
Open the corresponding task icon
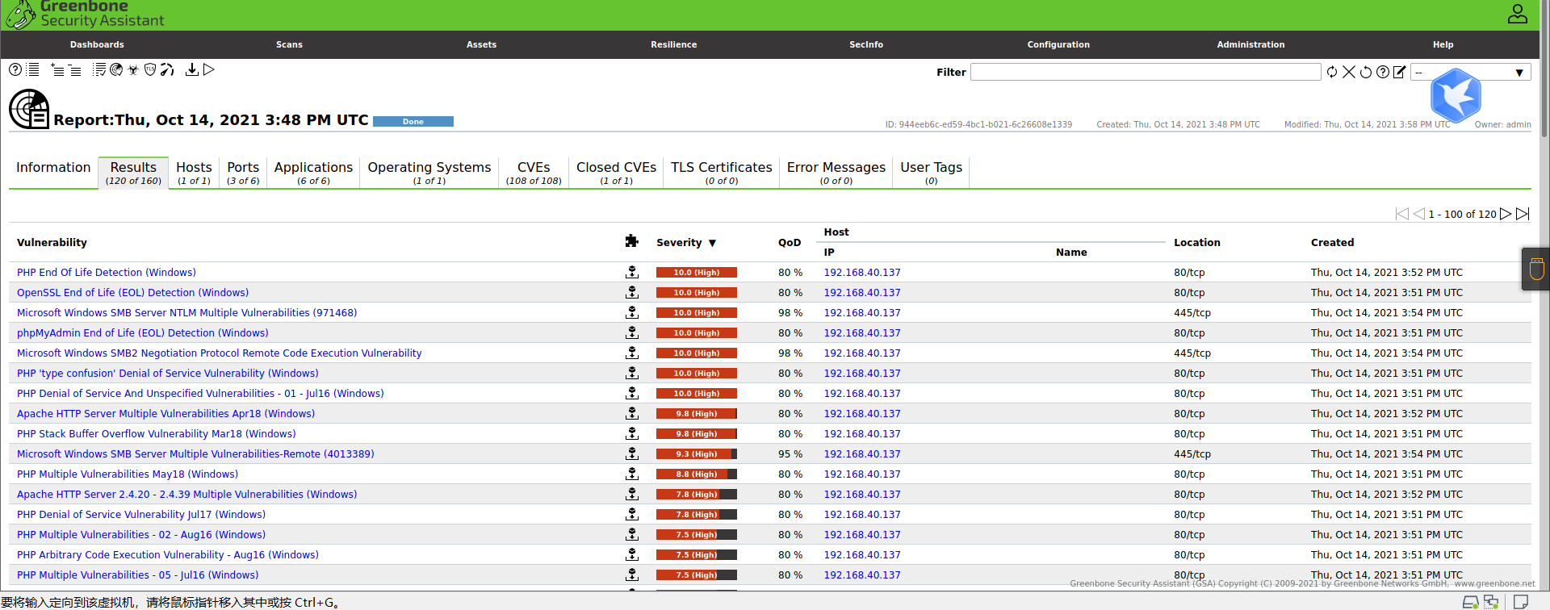(99, 70)
